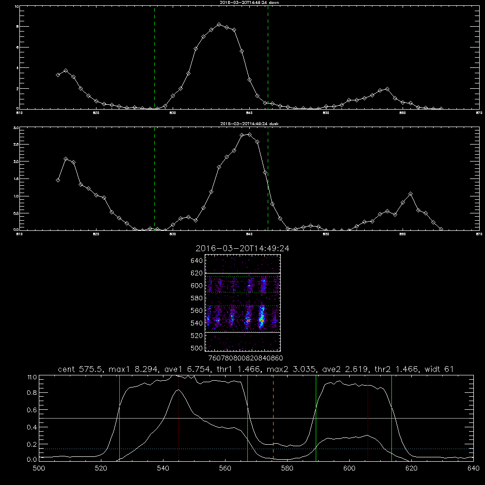Viewport: 485px width, 485px height.
Task: Click the orange dashed center line in bottom plot
Action: point(273,418)
